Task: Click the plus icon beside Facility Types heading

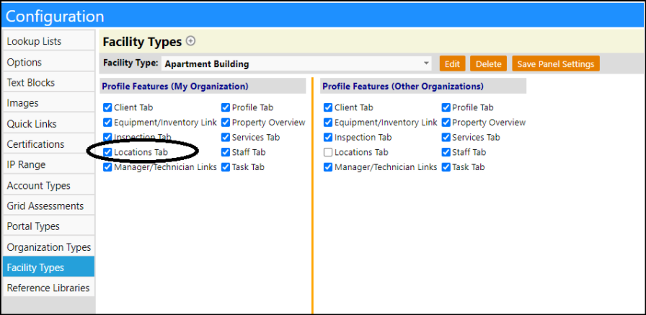Action: pyautogui.click(x=190, y=41)
